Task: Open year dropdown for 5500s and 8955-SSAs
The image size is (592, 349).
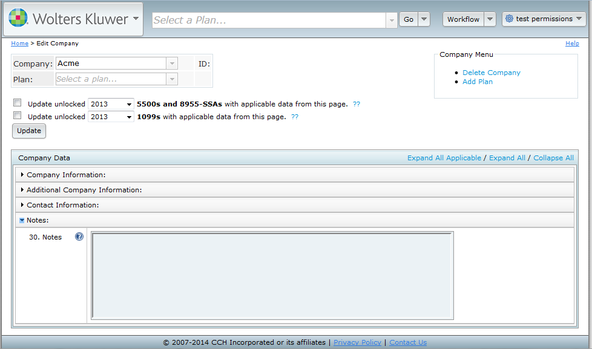Action: 111,104
